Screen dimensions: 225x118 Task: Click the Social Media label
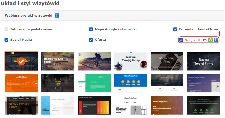pyautogui.click(x=21, y=40)
